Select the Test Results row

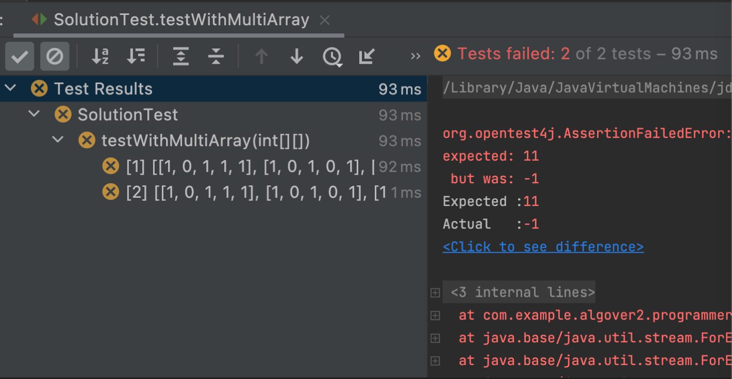point(213,89)
